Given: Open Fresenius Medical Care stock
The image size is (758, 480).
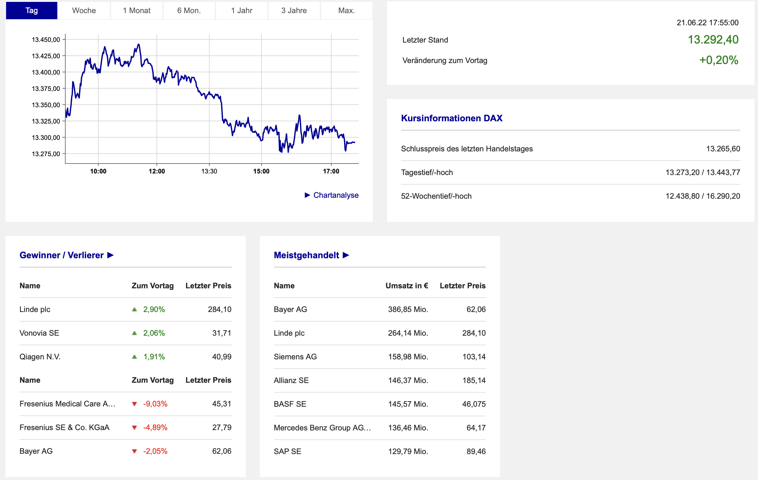Looking at the screenshot, I should 67,404.
